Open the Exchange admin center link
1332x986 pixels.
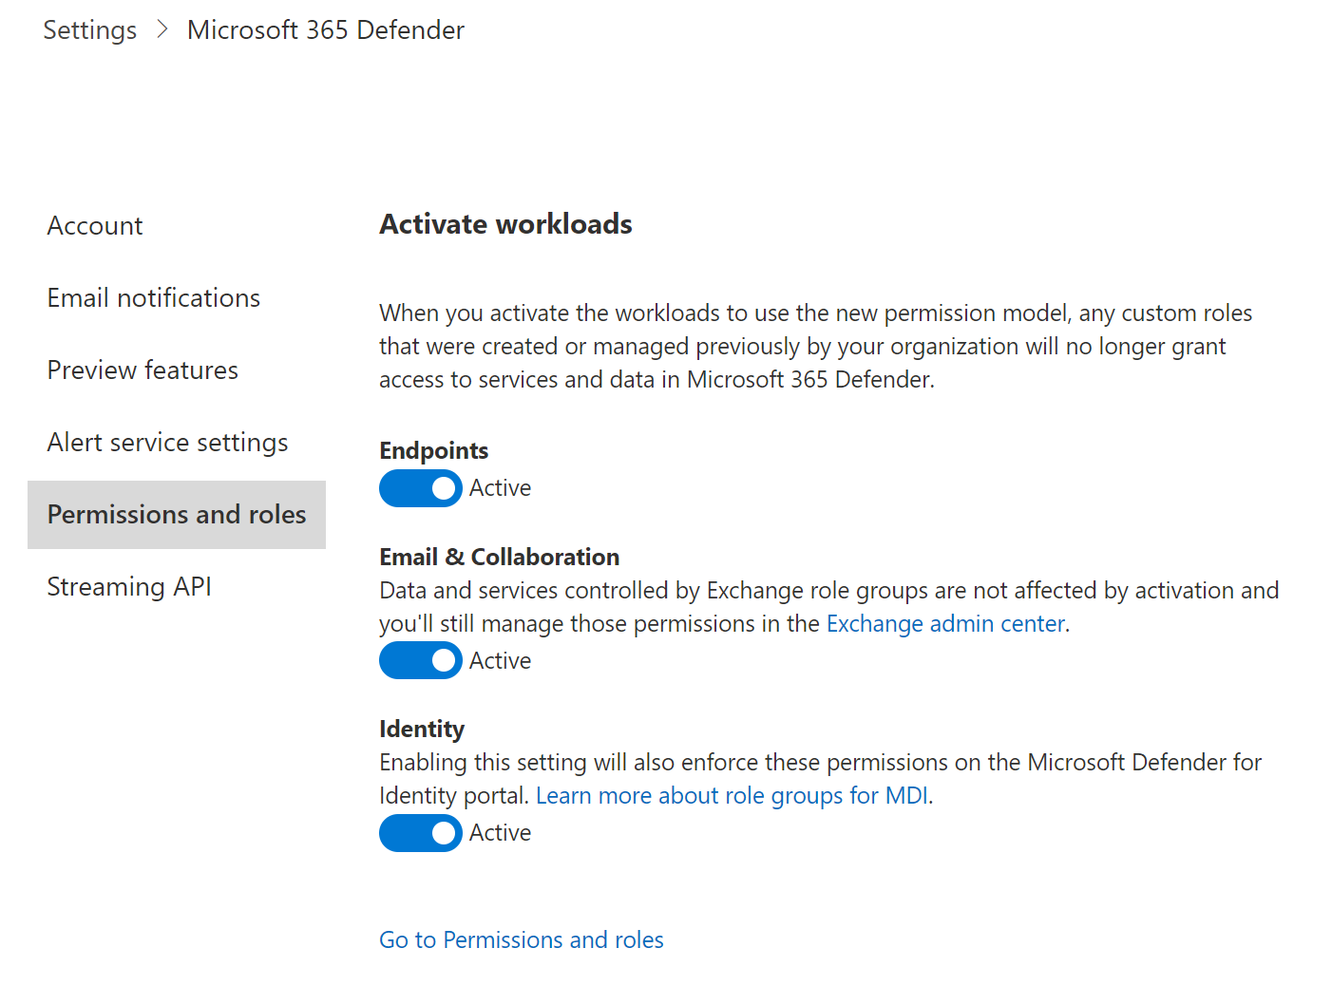[945, 624]
